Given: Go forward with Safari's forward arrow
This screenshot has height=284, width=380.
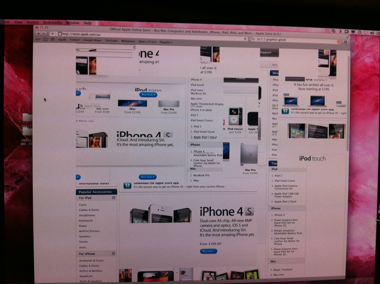Looking at the screenshot, I should 44,34.
